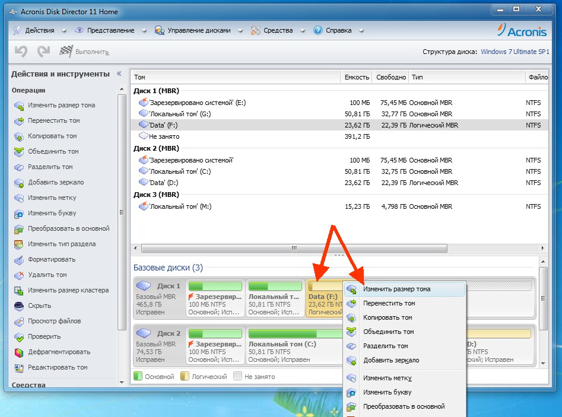Open the Действия dropdown menu
The height and width of the screenshot is (417, 562).
39,30
